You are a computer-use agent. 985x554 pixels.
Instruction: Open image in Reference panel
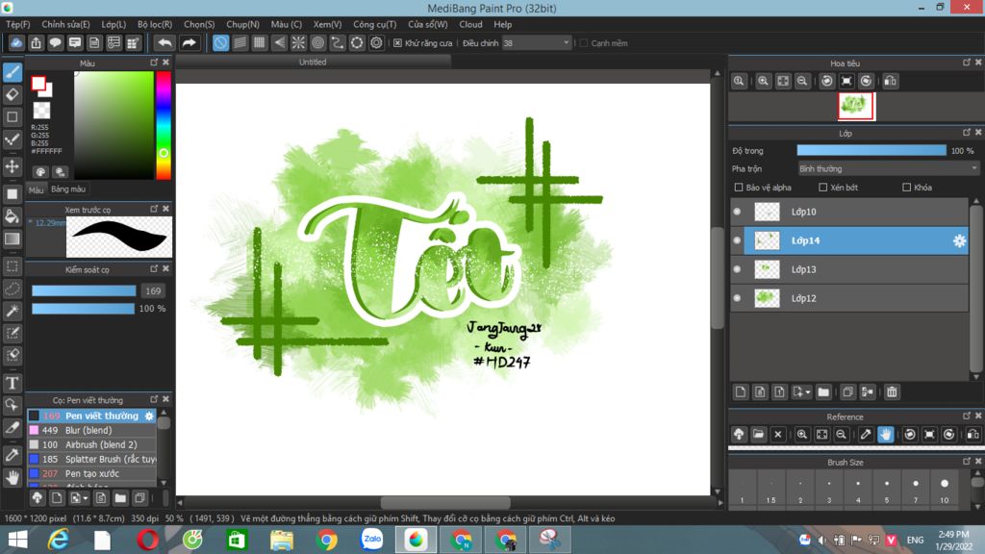758,435
